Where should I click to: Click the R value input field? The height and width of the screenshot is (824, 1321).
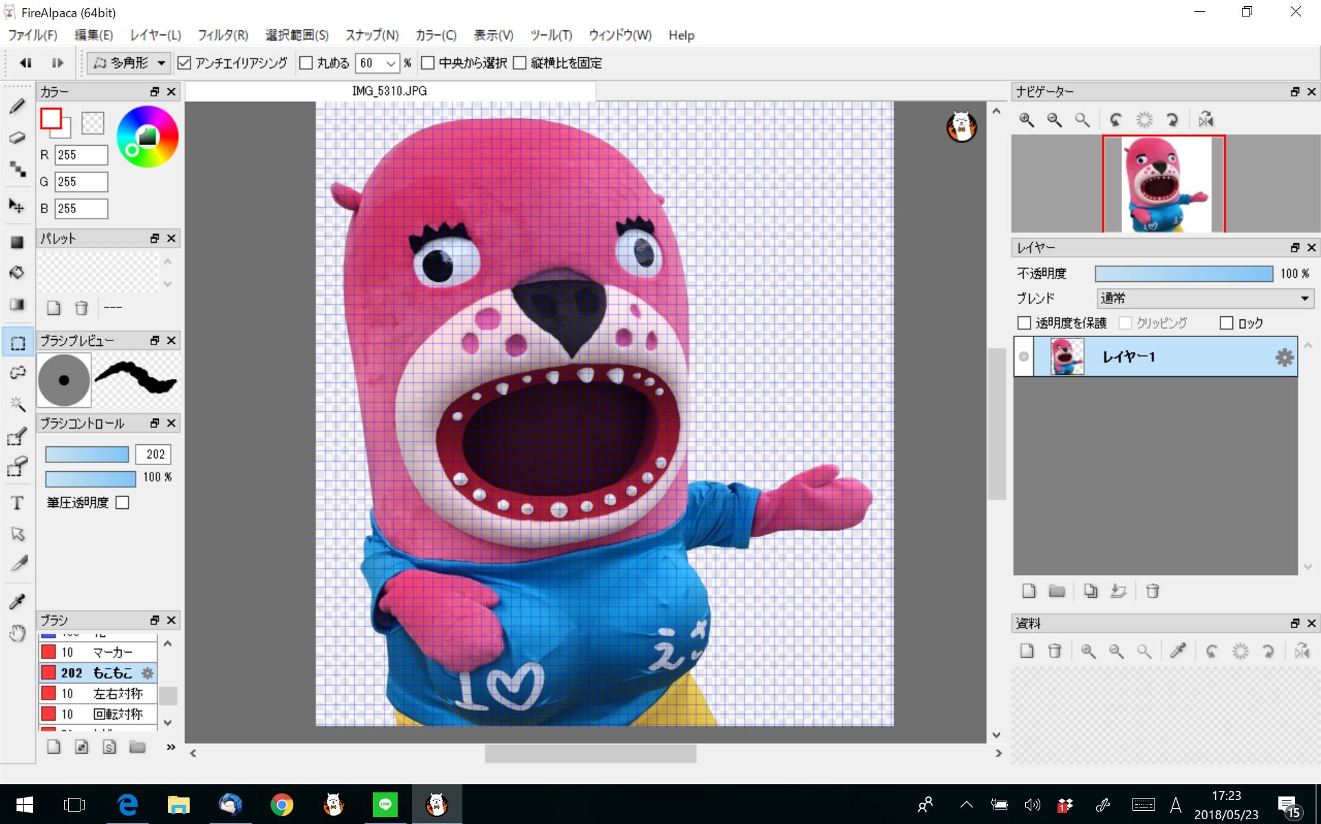(x=81, y=155)
